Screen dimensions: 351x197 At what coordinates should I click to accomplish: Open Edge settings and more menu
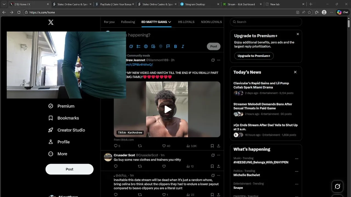coord(332,12)
